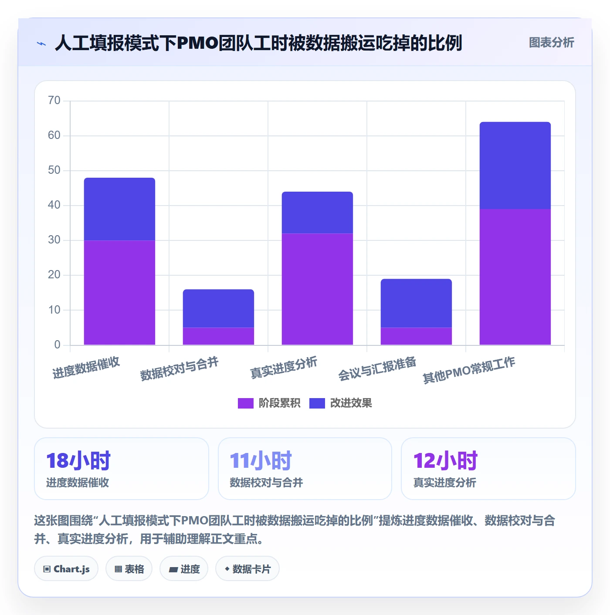The width and height of the screenshot is (610, 615).
Task: Click the blue 改进效果 bar segment for 会议与汇报准备
Action: [416, 303]
